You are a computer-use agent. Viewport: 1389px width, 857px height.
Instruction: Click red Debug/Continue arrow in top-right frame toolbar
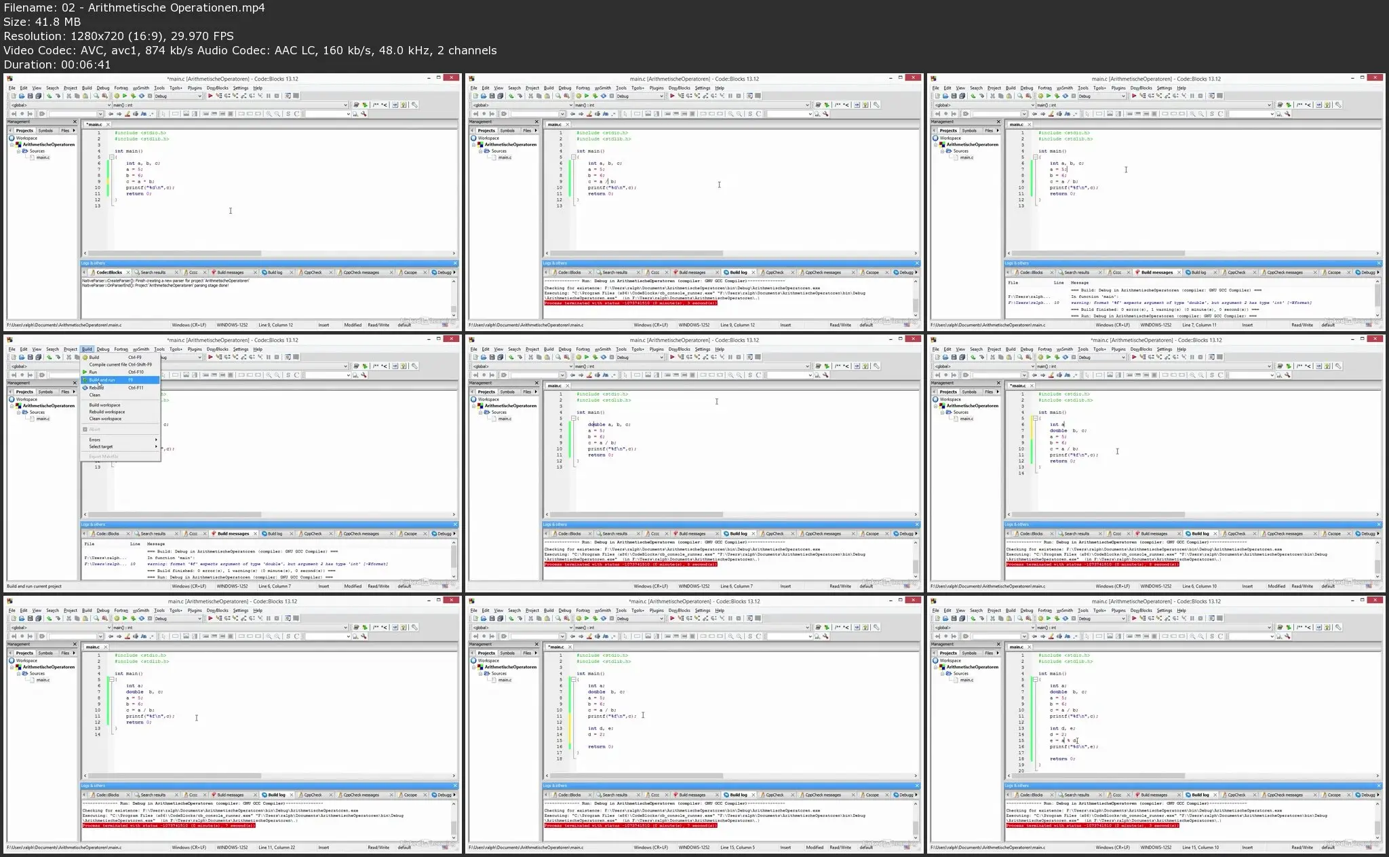click(x=1134, y=96)
